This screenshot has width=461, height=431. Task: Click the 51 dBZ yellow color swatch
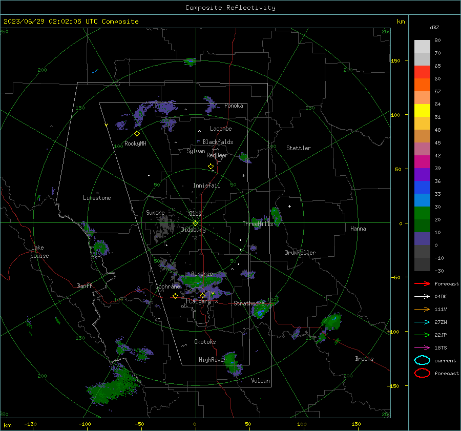[x=422, y=111]
